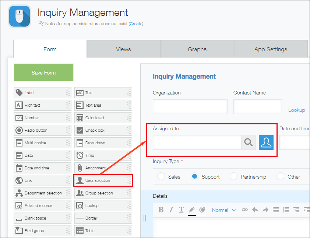Screen dimensions: 310x238
Task: Select the Sales inquiry type
Action: click(162, 177)
